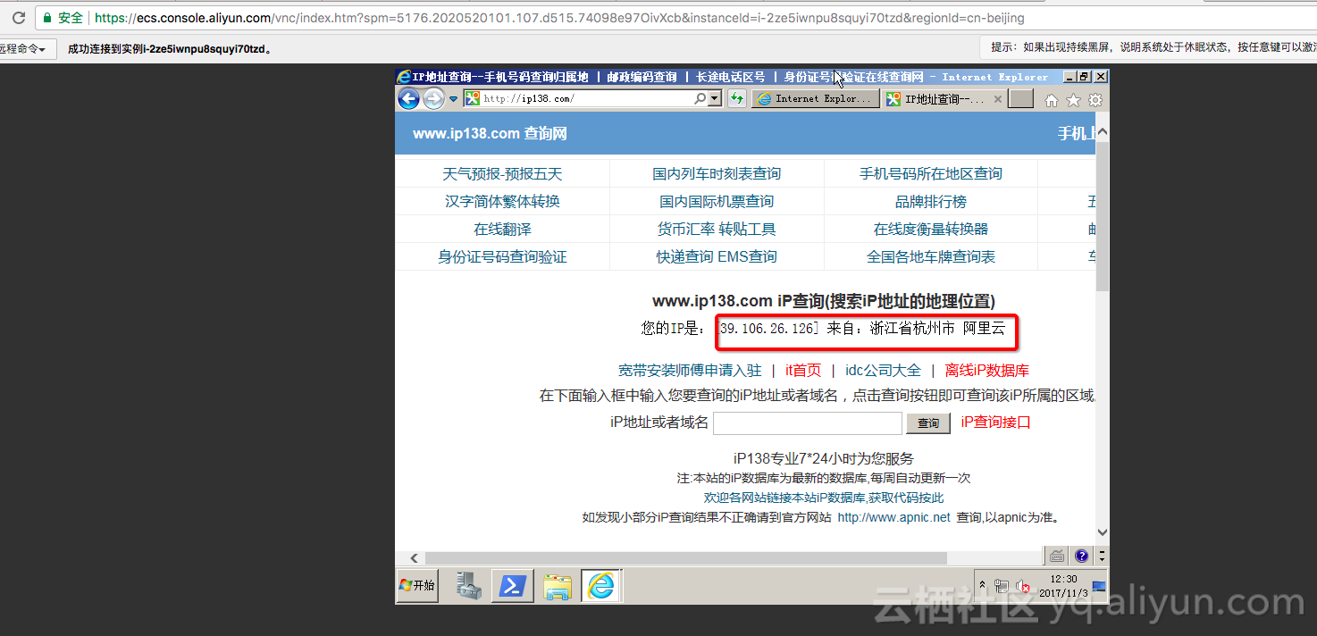Viewport: 1317px width, 636px height.
Task: Open IE favorites star icon
Action: (1073, 100)
